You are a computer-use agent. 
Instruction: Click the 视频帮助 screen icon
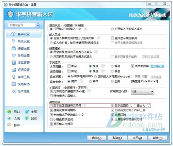(x=14, y=84)
